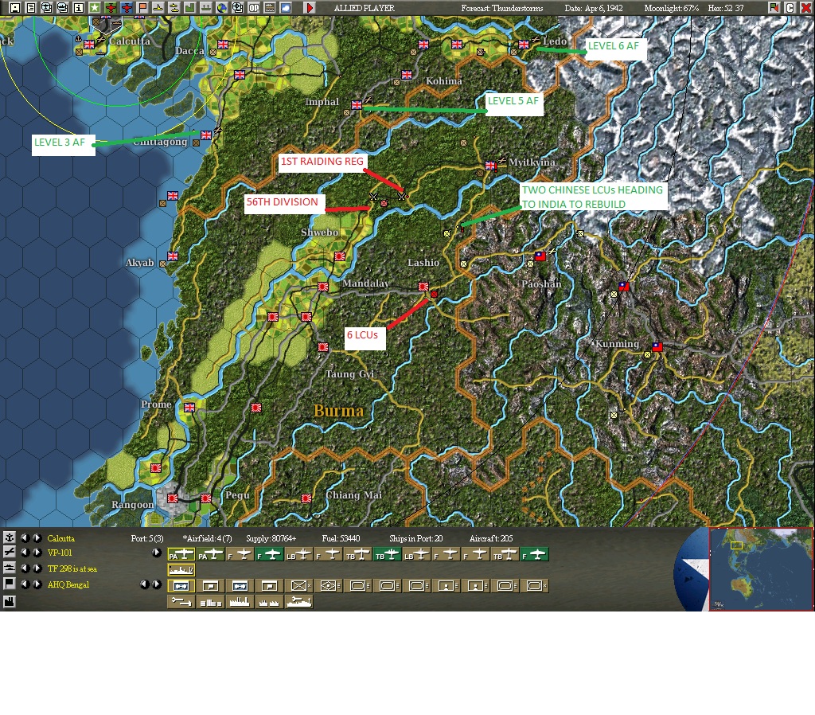The width and height of the screenshot is (815, 715).
Task: Click the Japanese flag at Lashio base
Action: click(423, 287)
